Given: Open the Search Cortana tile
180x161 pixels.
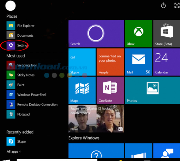Looking at the screenshot, I should click(x=96, y=34).
